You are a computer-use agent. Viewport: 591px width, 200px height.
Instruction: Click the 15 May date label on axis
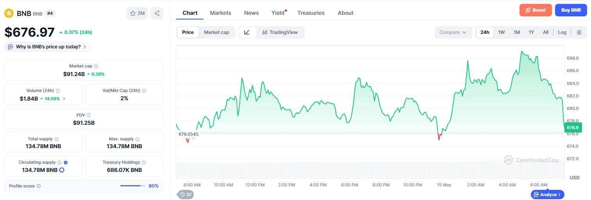[444, 185]
